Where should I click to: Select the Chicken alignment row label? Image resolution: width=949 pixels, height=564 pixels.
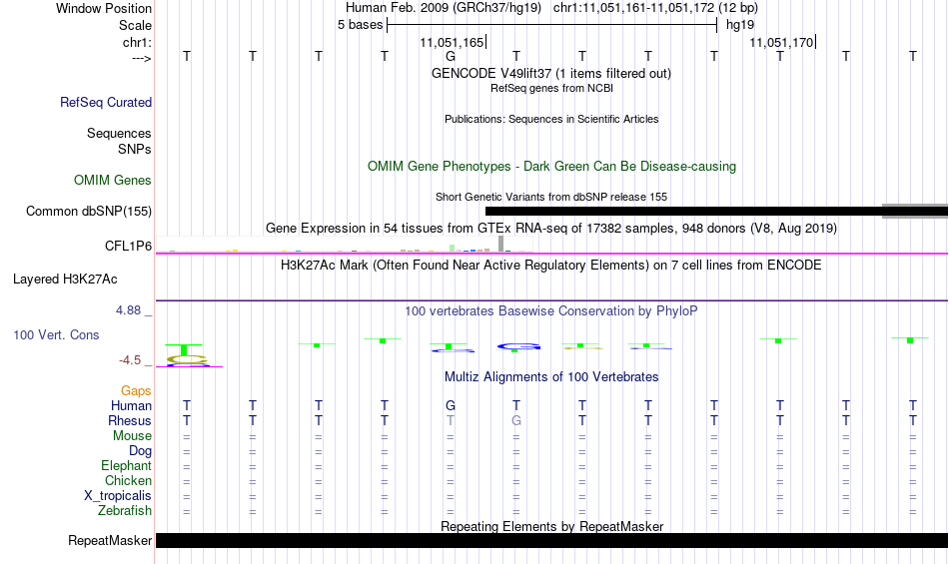coord(128,480)
